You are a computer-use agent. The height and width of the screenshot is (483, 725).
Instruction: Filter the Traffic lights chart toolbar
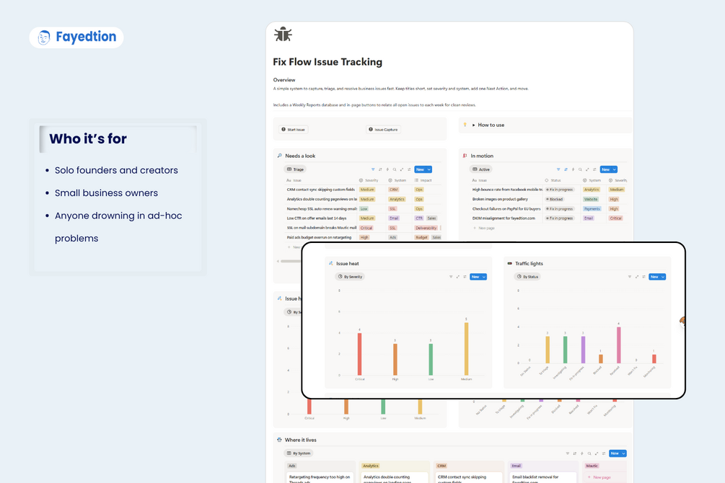pos(629,277)
